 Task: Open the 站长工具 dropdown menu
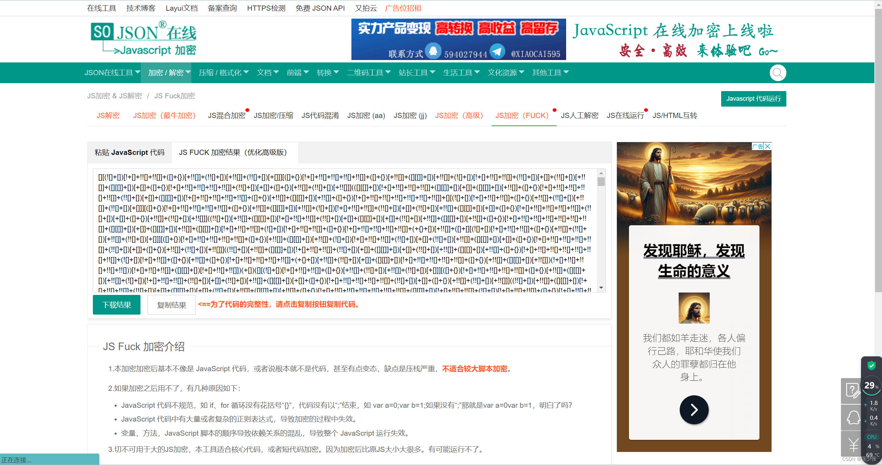tap(416, 73)
